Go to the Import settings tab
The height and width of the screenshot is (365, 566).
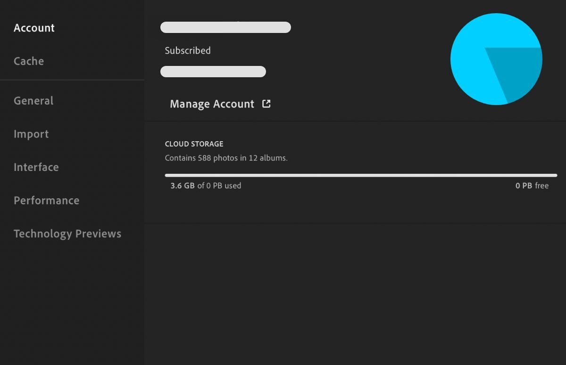coord(31,134)
